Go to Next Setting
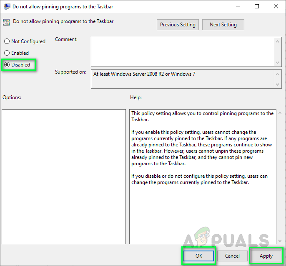Image resolution: width=286 pixels, height=266 pixels. (223, 25)
